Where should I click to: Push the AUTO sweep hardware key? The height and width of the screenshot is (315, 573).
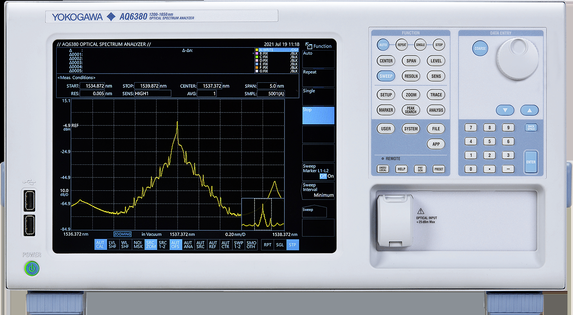(383, 45)
